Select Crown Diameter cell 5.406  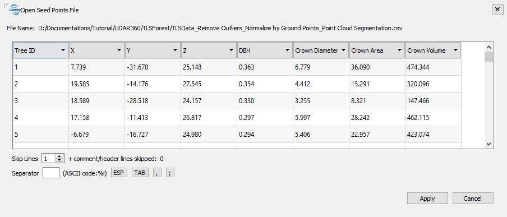(321, 134)
